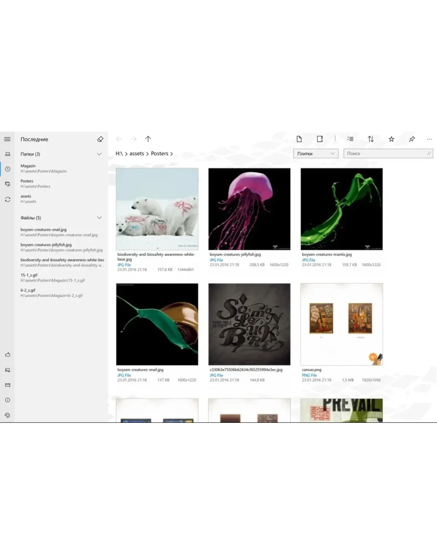The height and width of the screenshot is (555, 437).
Task: Click the assets breadcrumb in the path
Action: click(x=136, y=154)
